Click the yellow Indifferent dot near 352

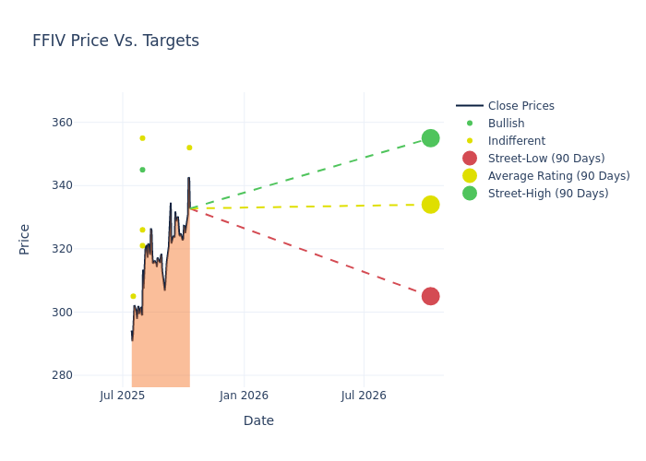(x=189, y=148)
